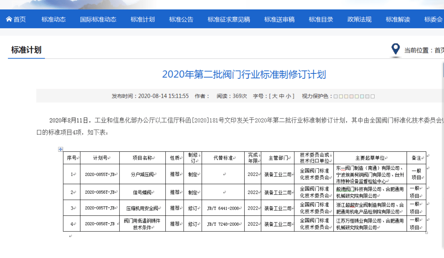Click the JB/T 6441-2008 table cell
The image size is (444, 258).
[x=223, y=208]
